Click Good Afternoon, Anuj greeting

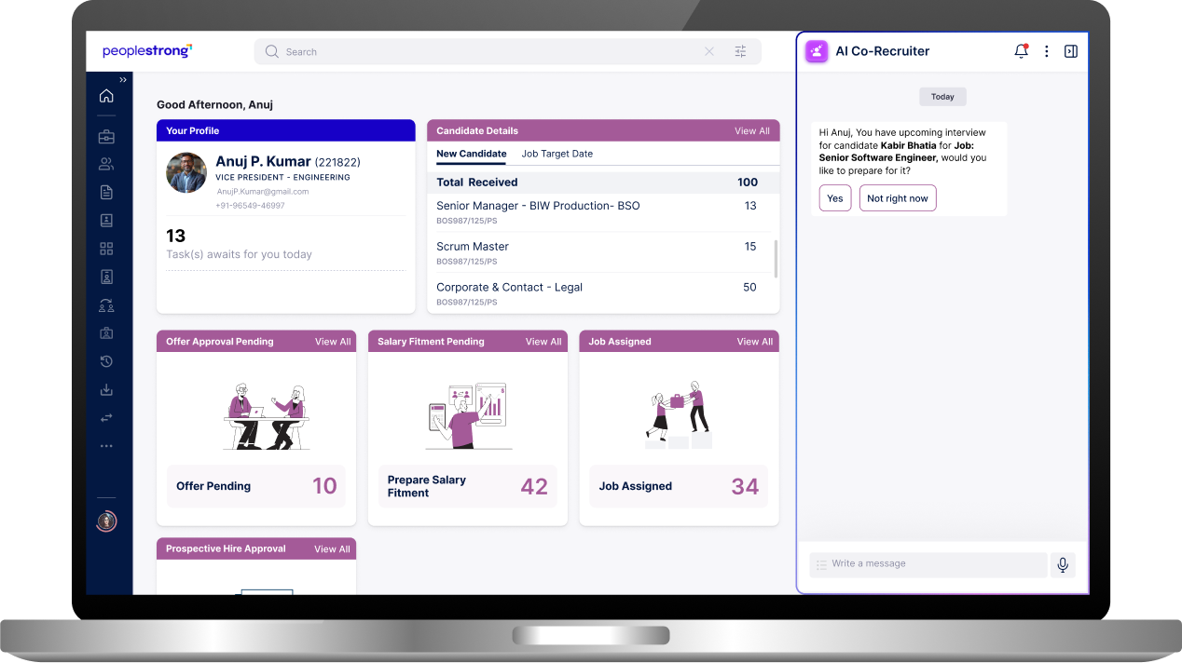214,105
